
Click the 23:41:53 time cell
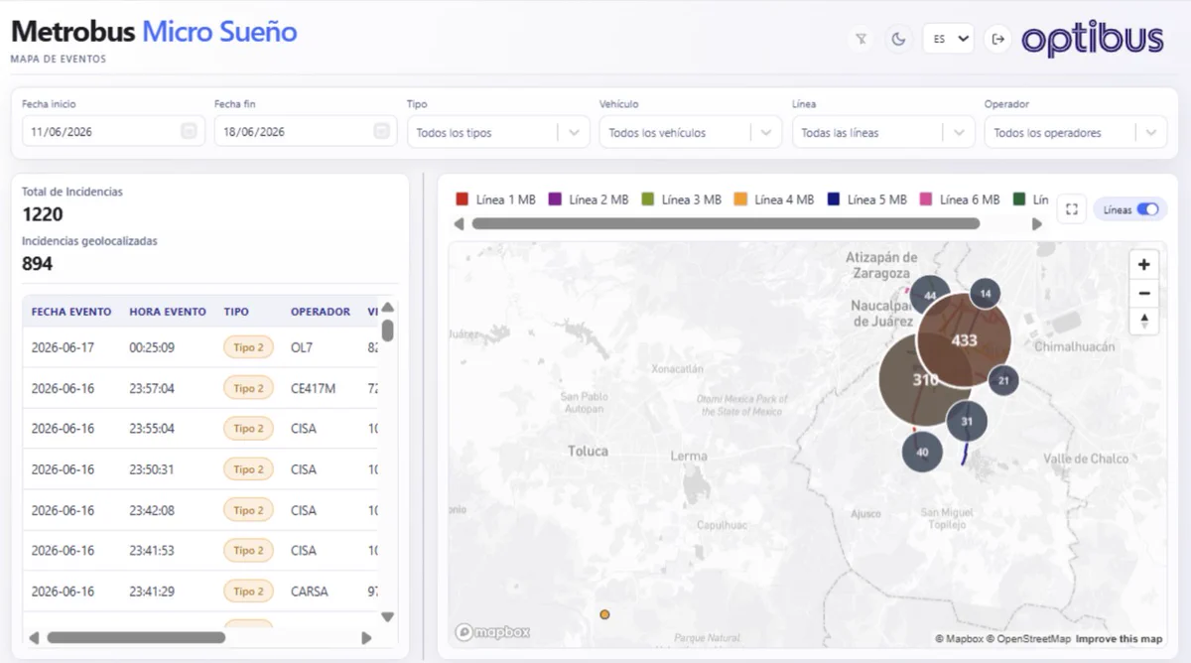point(152,550)
